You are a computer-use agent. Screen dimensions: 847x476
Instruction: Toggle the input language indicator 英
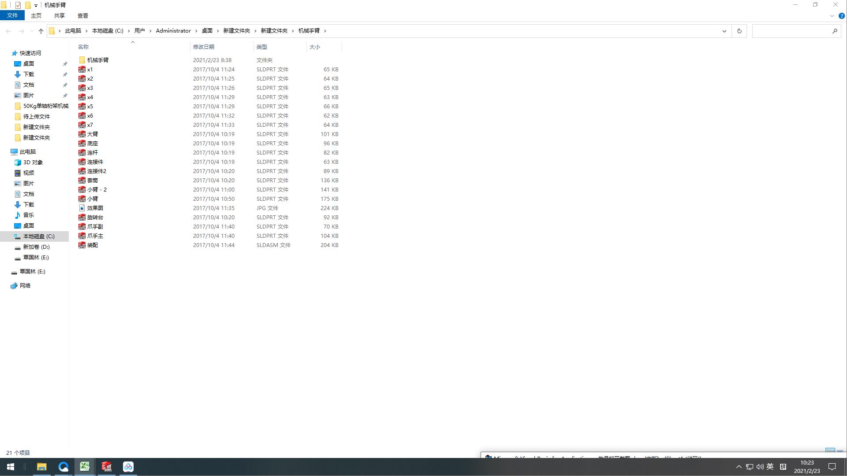point(770,467)
